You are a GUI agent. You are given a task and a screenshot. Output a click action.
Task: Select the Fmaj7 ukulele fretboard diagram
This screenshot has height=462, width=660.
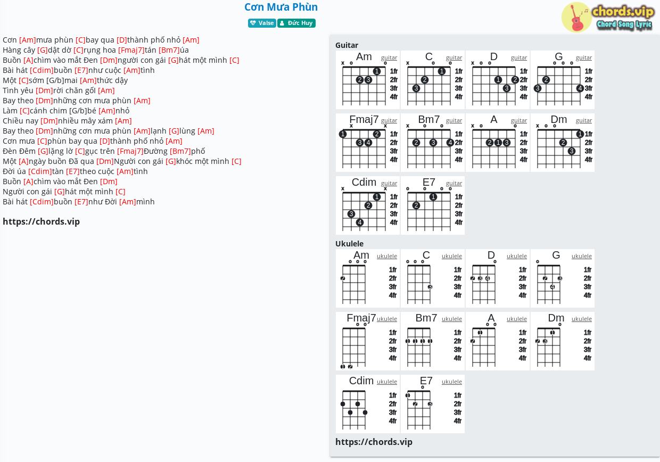368,342
